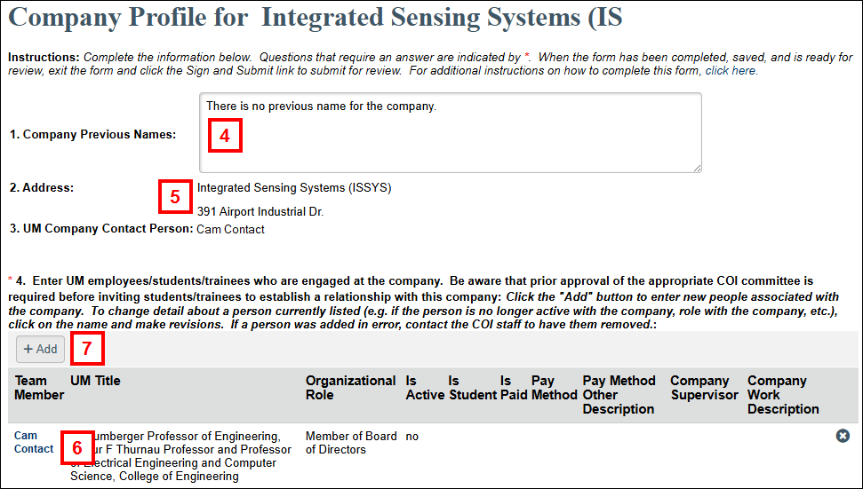The image size is (863, 489).
Task: Click the Add team member button
Action: point(40,349)
